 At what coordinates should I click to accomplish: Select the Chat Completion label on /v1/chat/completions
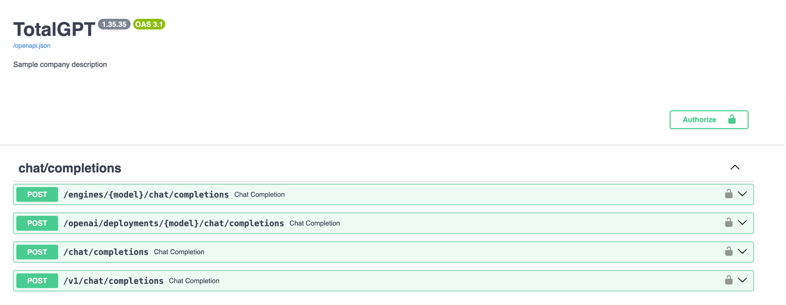pos(194,280)
